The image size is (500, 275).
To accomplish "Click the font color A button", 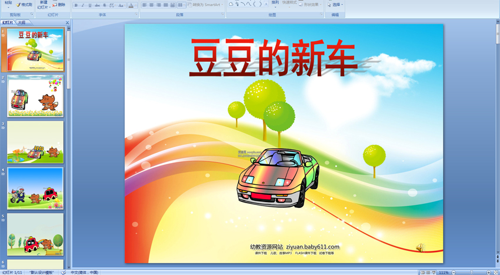I will (131, 5).
